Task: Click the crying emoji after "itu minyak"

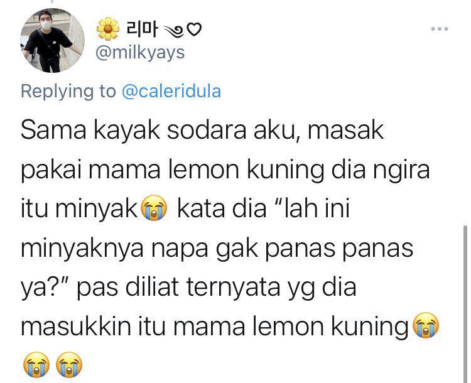Action: click(x=154, y=208)
